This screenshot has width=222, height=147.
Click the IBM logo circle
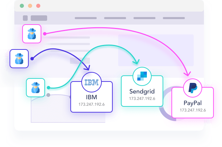(x=92, y=82)
